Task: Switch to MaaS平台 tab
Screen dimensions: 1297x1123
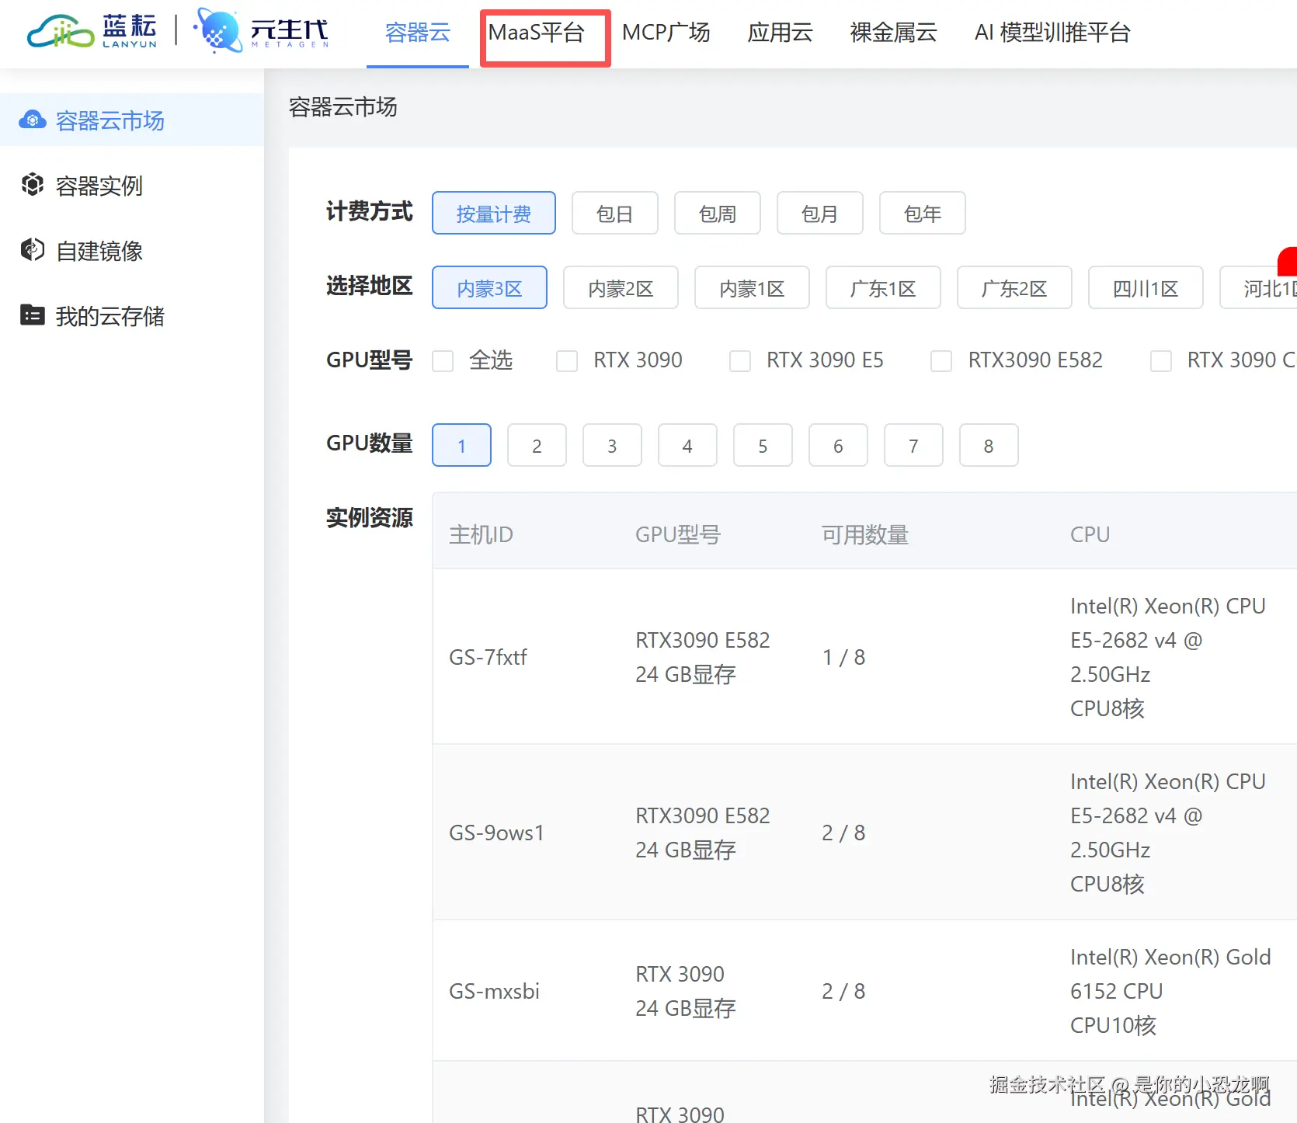Action: (536, 33)
